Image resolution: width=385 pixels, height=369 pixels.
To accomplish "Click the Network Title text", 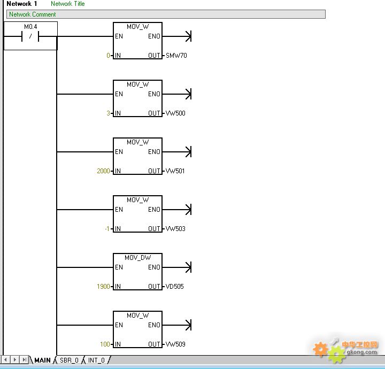I will 68,4.
